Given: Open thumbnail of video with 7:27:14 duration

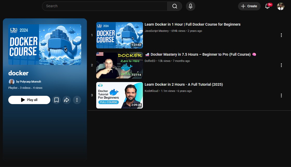Looking at the screenshot, I should (x=120, y=65).
